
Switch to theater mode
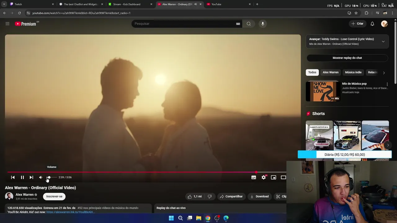point(283,177)
